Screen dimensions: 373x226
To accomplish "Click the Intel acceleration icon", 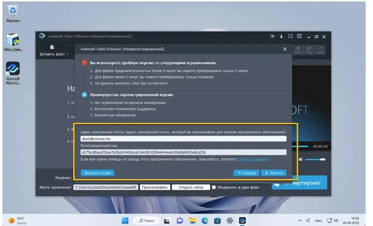I will click(309, 50).
